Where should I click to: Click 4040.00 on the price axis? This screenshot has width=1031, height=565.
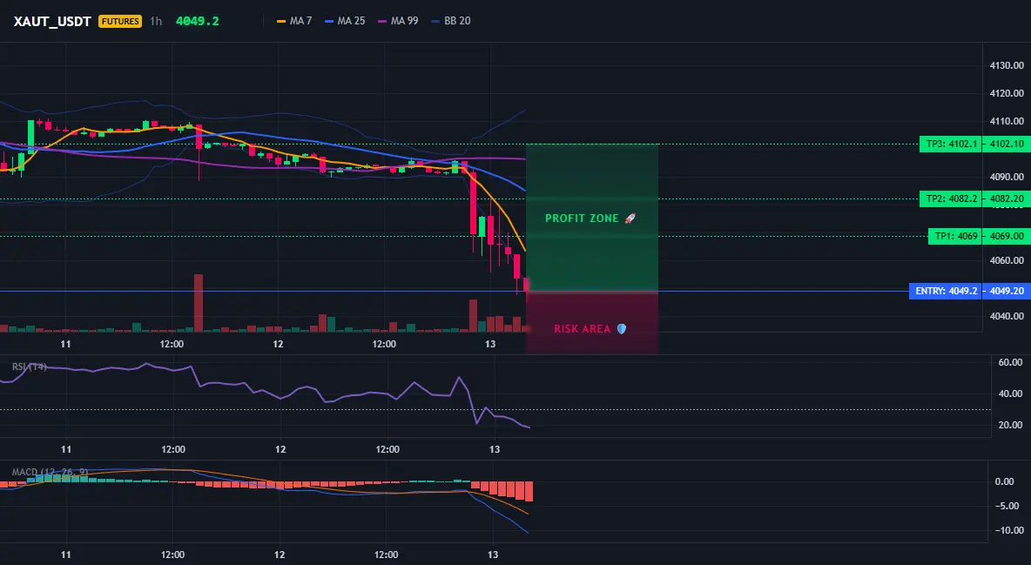pyautogui.click(x=1007, y=316)
